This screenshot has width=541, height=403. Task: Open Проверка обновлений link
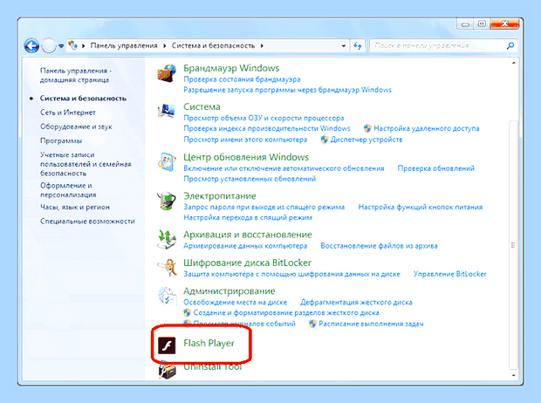click(x=435, y=168)
